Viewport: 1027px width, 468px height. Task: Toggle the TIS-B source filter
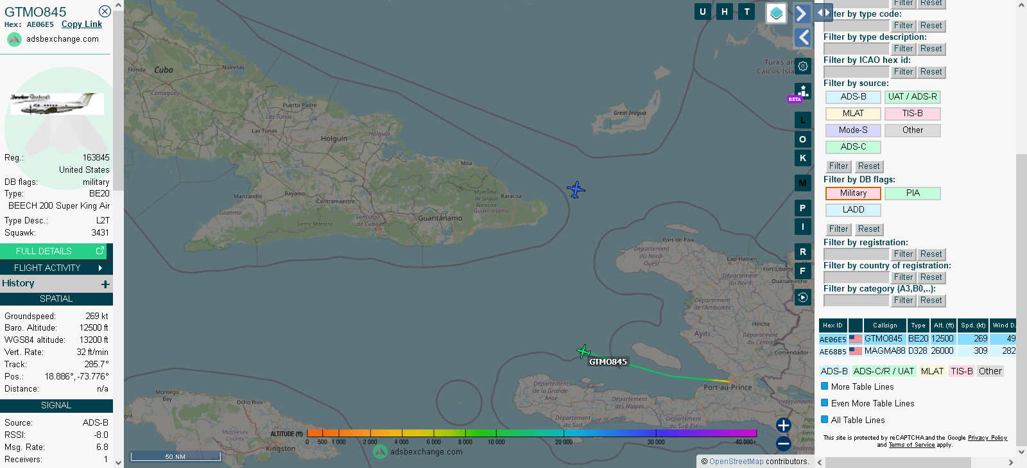pyautogui.click(x=912, y=114)
